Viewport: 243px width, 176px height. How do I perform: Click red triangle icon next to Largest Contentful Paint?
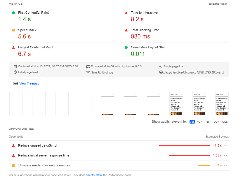(13, 47)
